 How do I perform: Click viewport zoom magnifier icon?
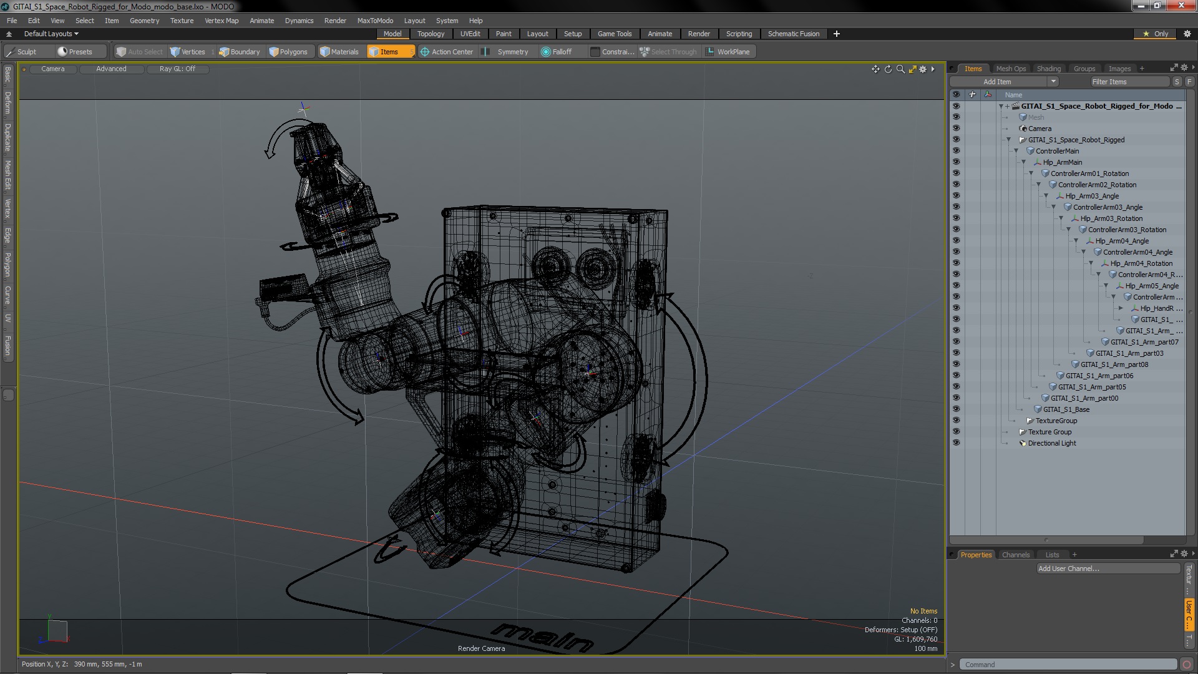point(900,69)
